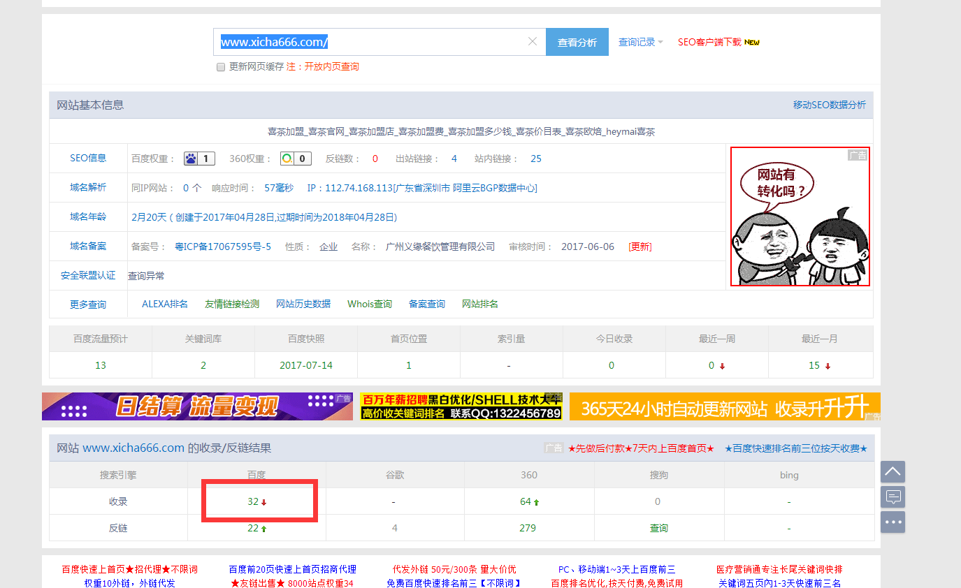Click the Baidu 收录 value 32
Viewport: 961px width, 588px height.
(253, 501)
